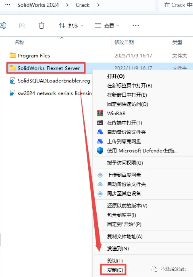Click the rename icon in toolbar
This screenshot has height=277, width=193.
tap(3, 25)
